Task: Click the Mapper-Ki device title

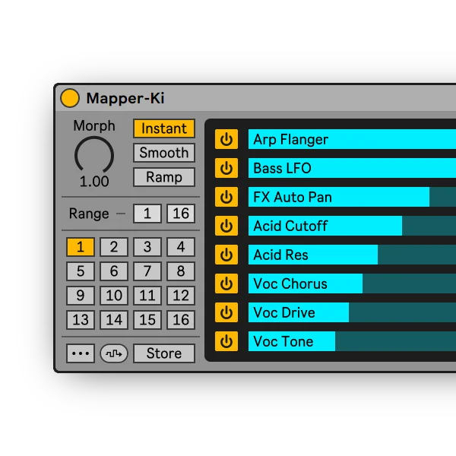Action: [125, 98]
